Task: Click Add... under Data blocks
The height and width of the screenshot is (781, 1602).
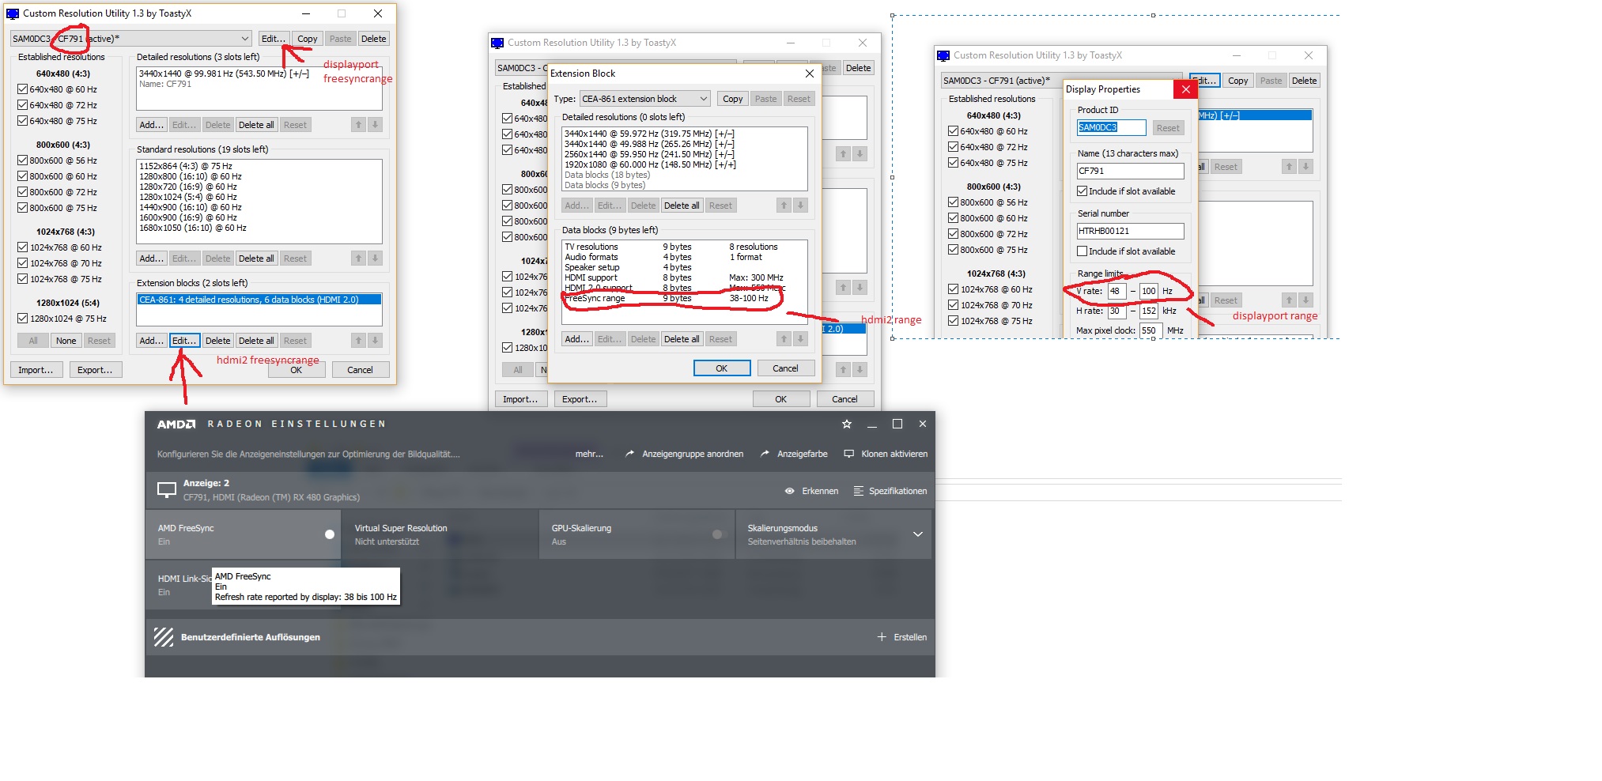Action: (577, 339)
